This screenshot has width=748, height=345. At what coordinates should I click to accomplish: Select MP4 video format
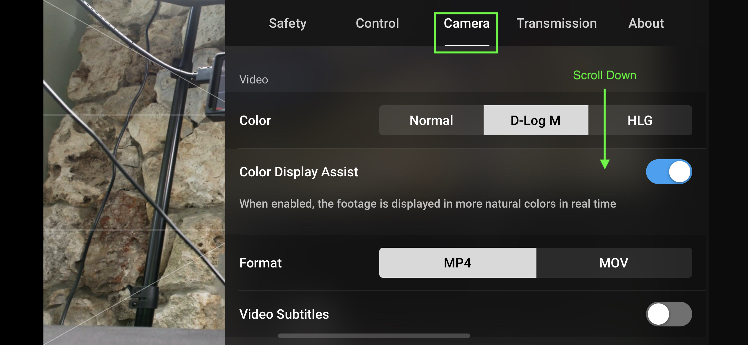click(458, 263)
